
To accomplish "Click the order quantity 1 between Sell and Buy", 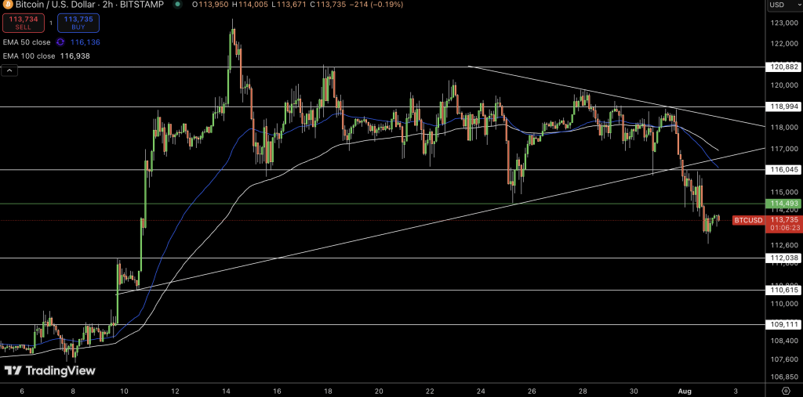I will tap(51, 23).
